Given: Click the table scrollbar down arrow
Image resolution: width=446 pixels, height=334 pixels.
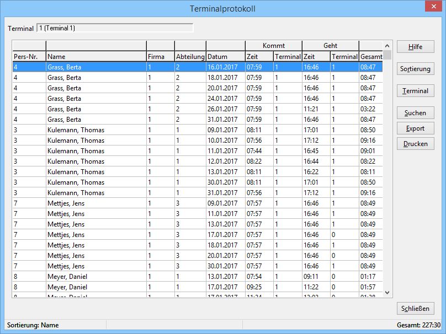Looking at the screenshot, I should tap(387, 292).
